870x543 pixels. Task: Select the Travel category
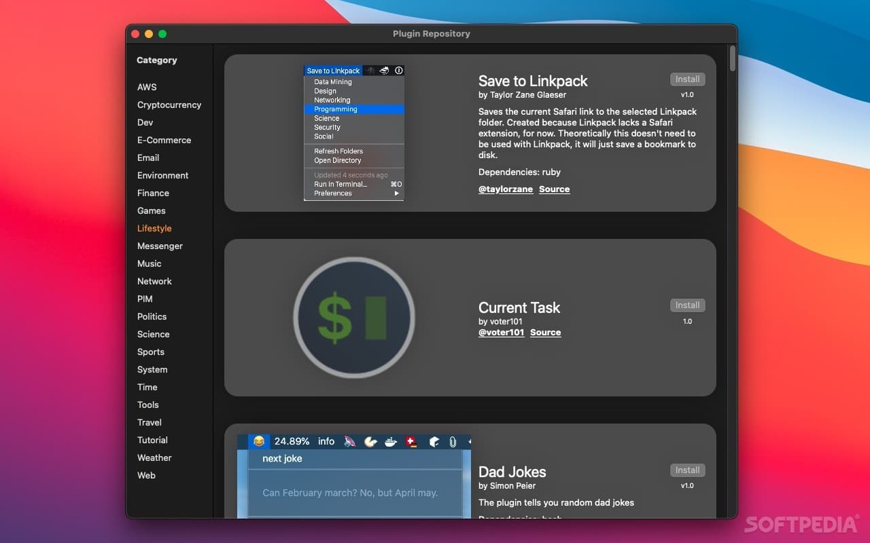pos(150,422)
